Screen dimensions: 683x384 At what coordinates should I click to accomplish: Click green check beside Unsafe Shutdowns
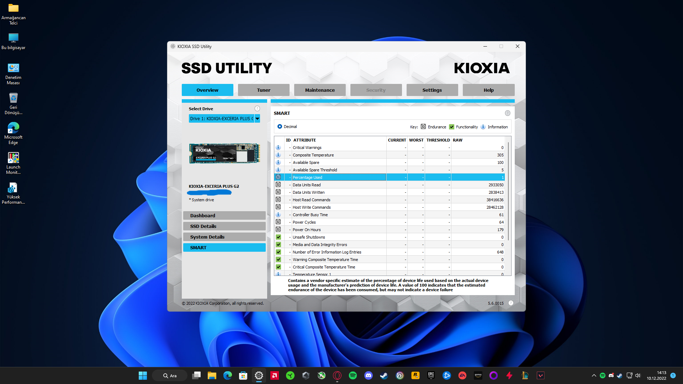278,237
